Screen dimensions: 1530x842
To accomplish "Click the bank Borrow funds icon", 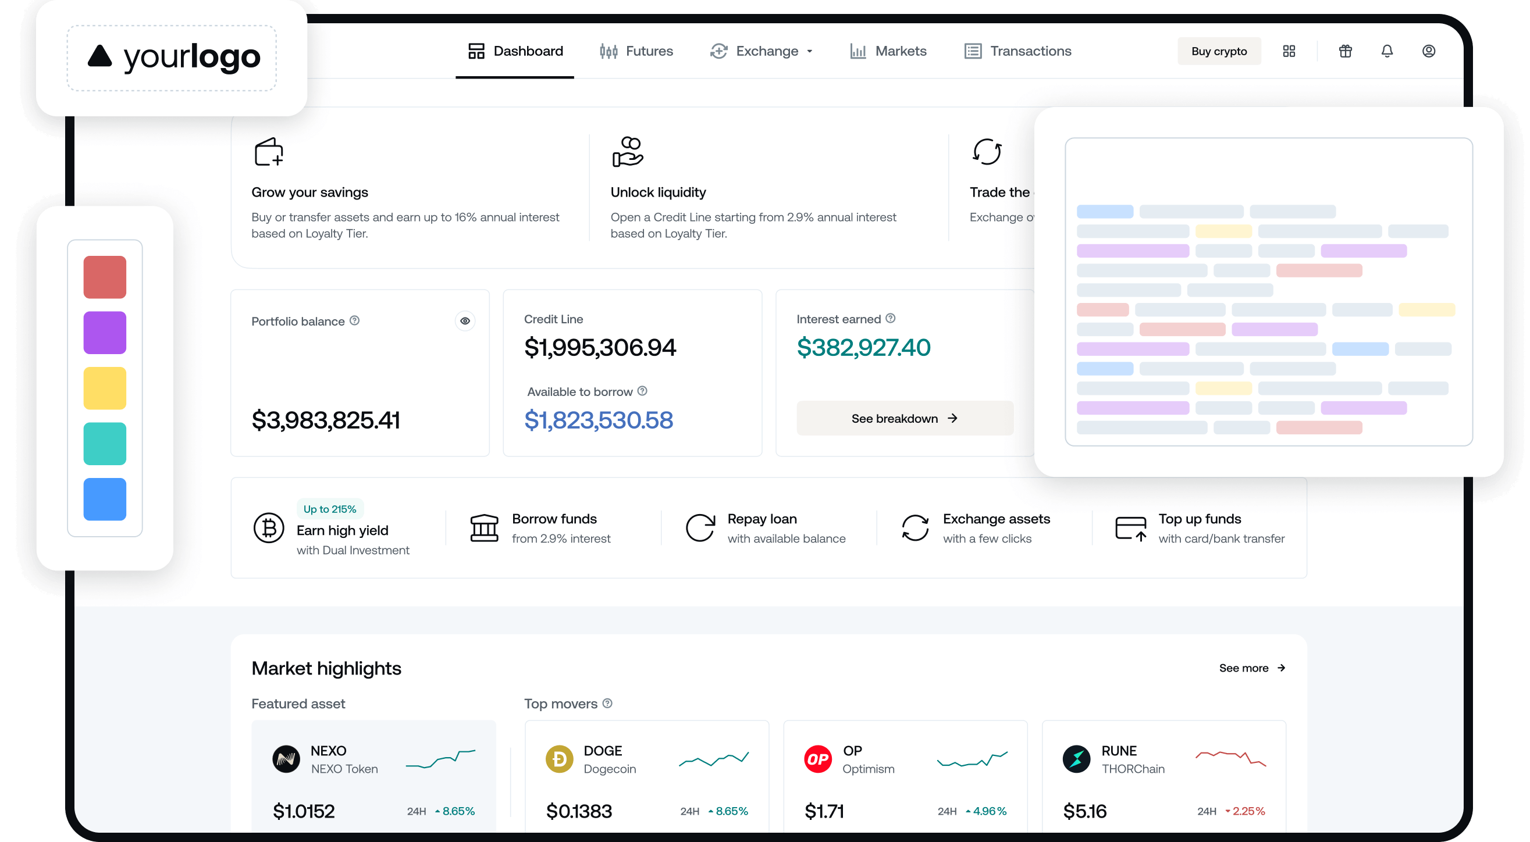I will (x=484, y=528).
